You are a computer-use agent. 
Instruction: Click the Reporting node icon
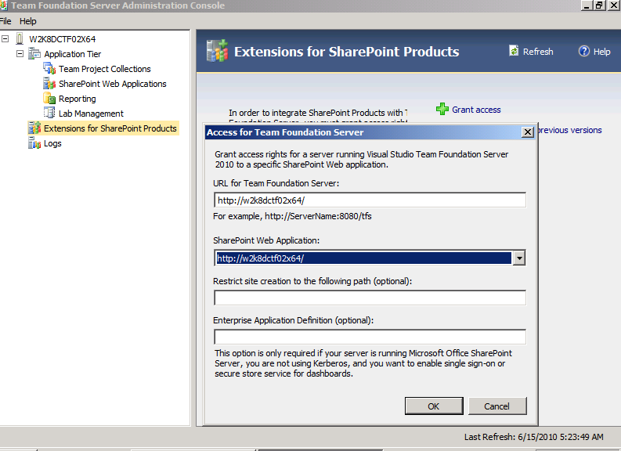click(x=49, y=98)
